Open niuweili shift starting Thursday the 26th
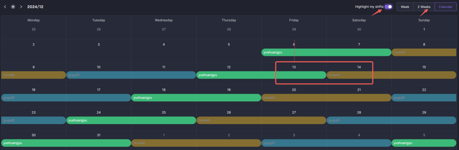The image size is (459, 150). click(261, 120)
